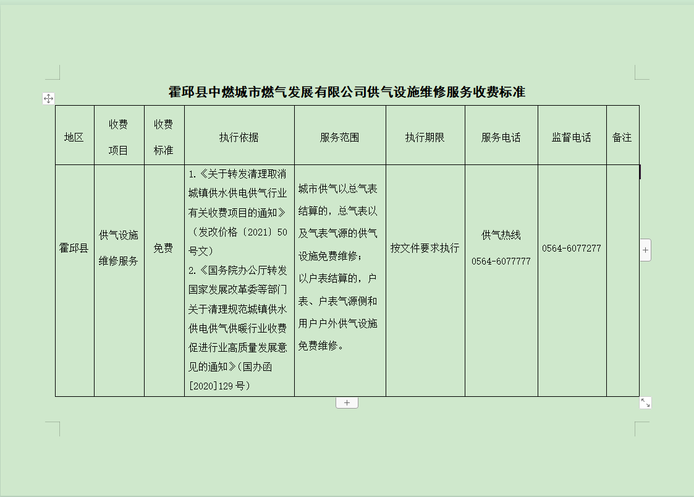Image resolution: width=694 pixels, height=497 pixels.
Task: Click the 免费 cell
Action: pyautogui.click(x=163, y=248)
